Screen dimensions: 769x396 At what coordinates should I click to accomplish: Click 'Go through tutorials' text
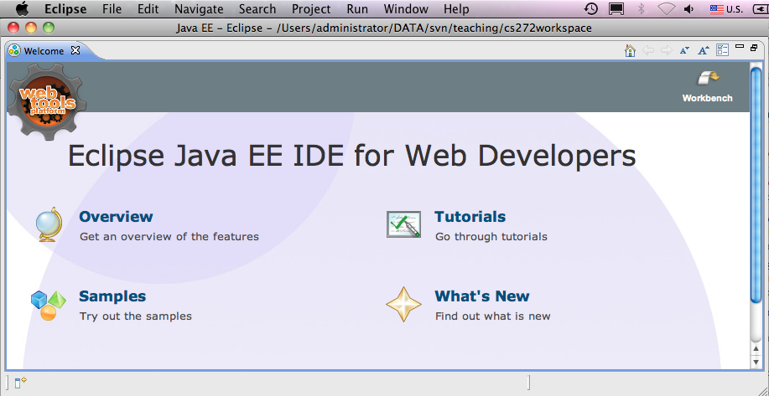click(x=491, y=237)
